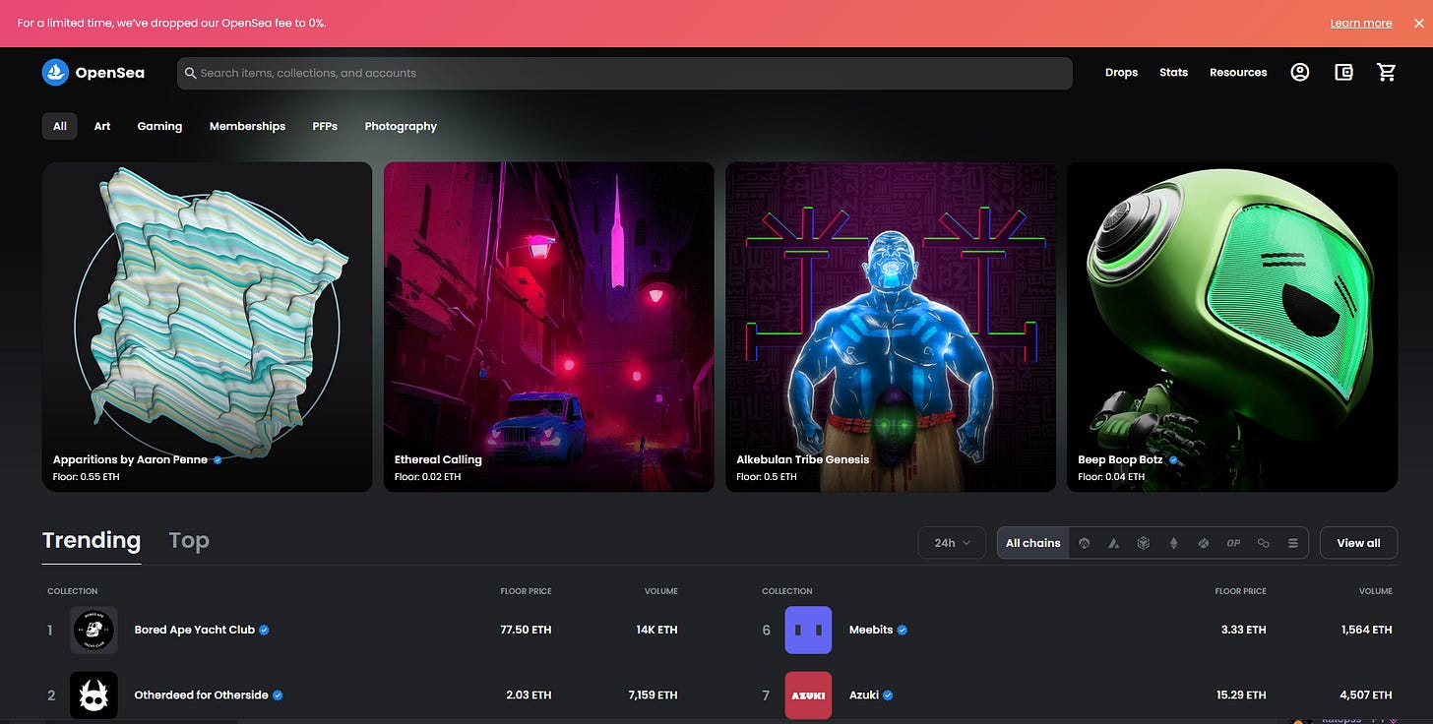Image resolution: width=1433 pixels, height=724 pixels.
Task: Select the Memberships category tab
Action: [x=247, y=126]
